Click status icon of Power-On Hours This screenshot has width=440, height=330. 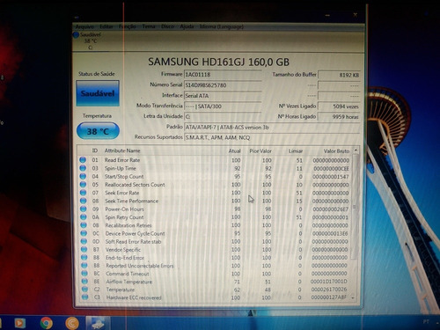[x=84, y=209]
